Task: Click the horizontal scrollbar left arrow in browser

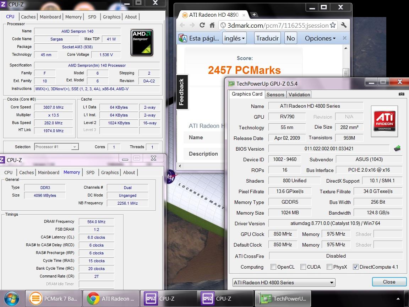Action: [180, 166]
